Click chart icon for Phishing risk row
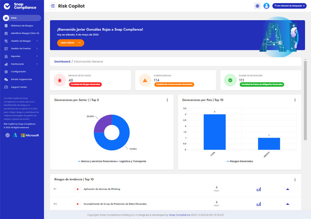 pos(259,189)
